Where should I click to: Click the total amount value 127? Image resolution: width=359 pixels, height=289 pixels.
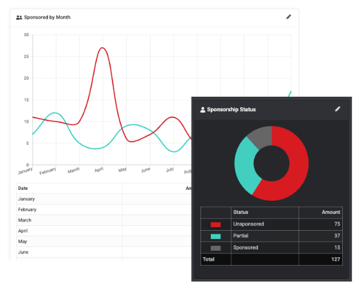point(336,259)
